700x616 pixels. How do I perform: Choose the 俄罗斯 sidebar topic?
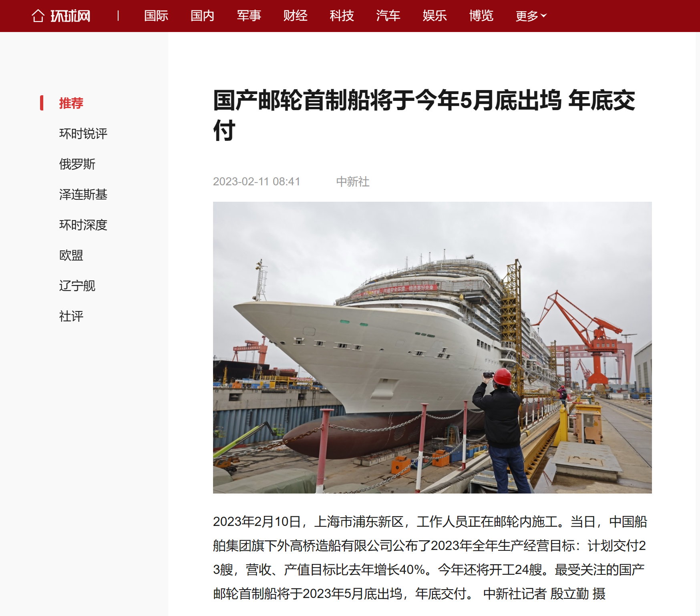coord(77,164)
